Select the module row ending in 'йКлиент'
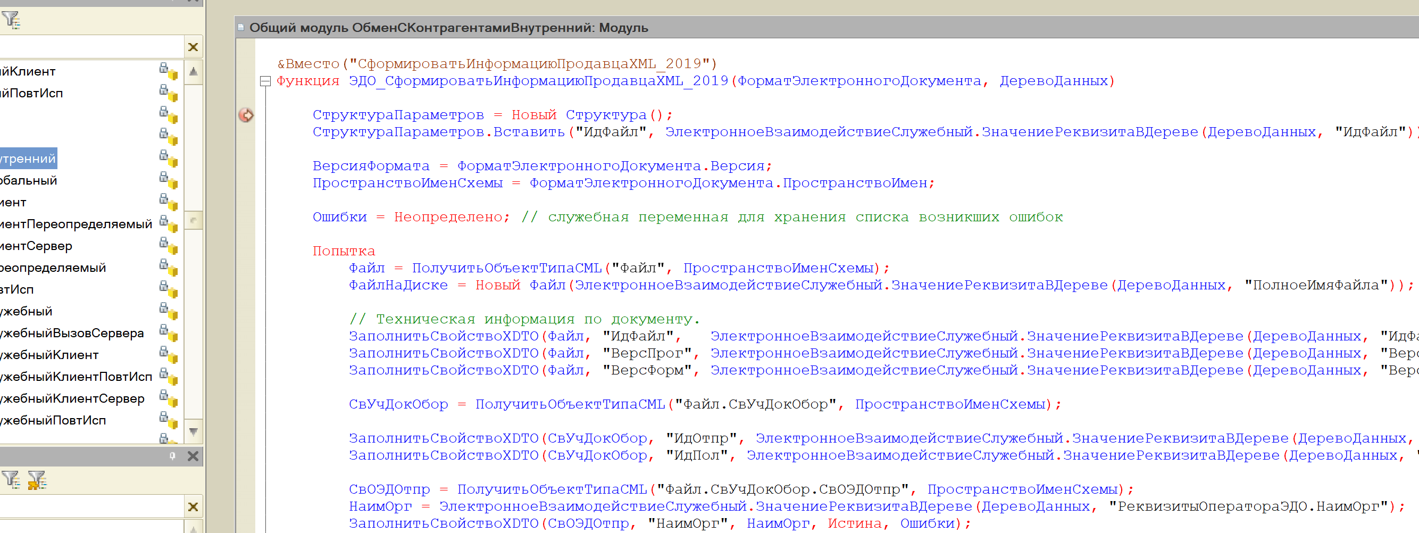 [x=28, y=72]
